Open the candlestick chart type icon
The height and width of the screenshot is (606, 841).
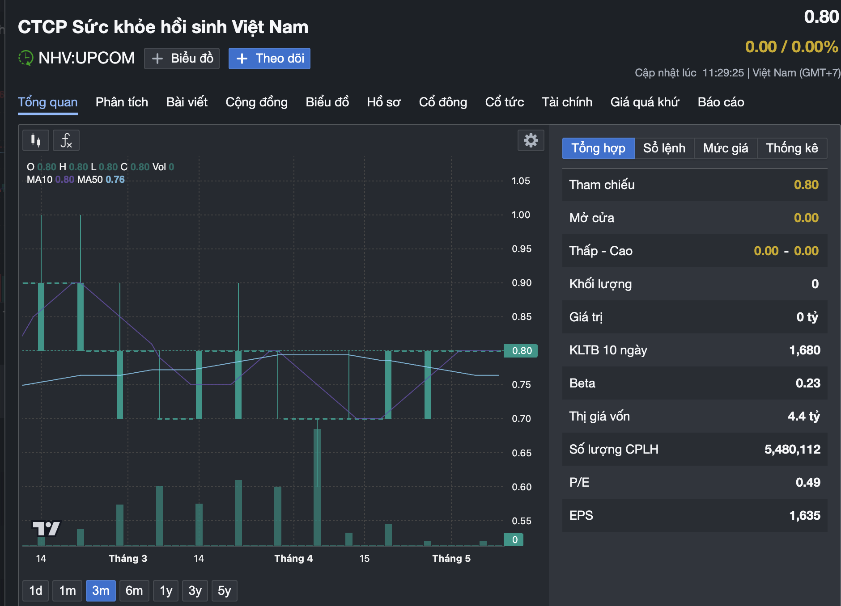36,141
